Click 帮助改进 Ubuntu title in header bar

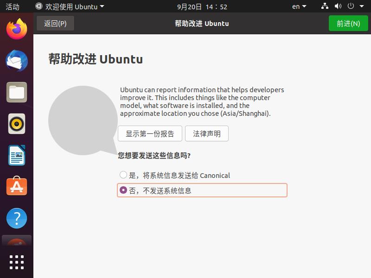[202, 24]
